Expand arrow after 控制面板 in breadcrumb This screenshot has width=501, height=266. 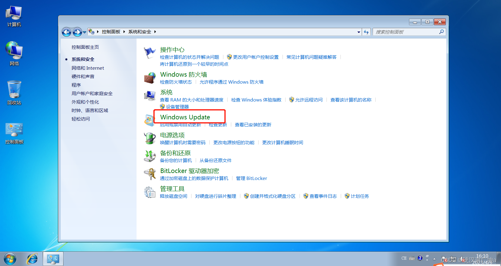[x=124, y=32]
